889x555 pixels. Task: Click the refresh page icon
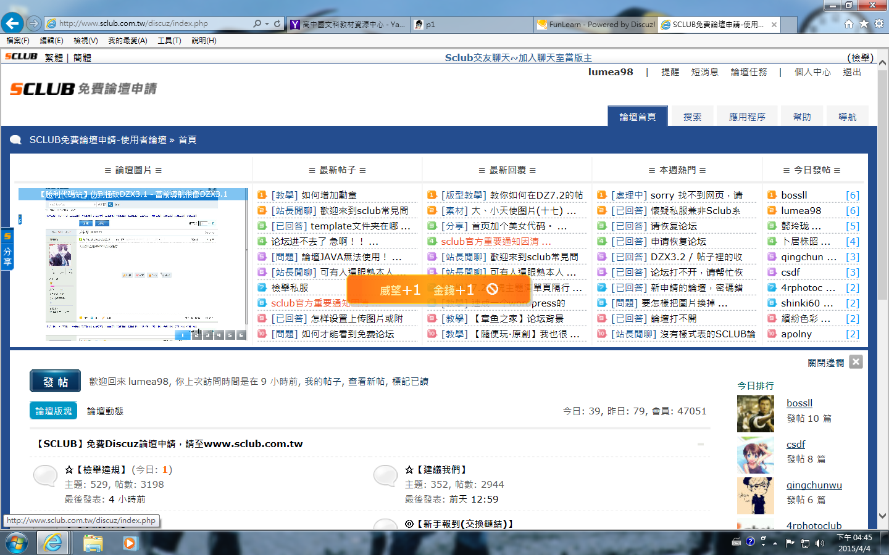point(277,23)
